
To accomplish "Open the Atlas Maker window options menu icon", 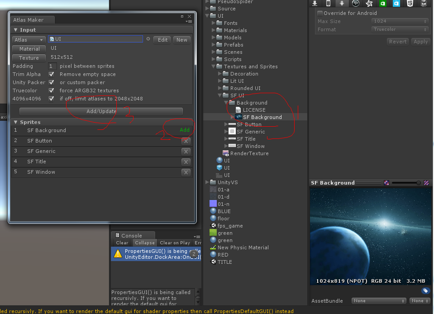I will pyautogui.click(x=189, y=21).
